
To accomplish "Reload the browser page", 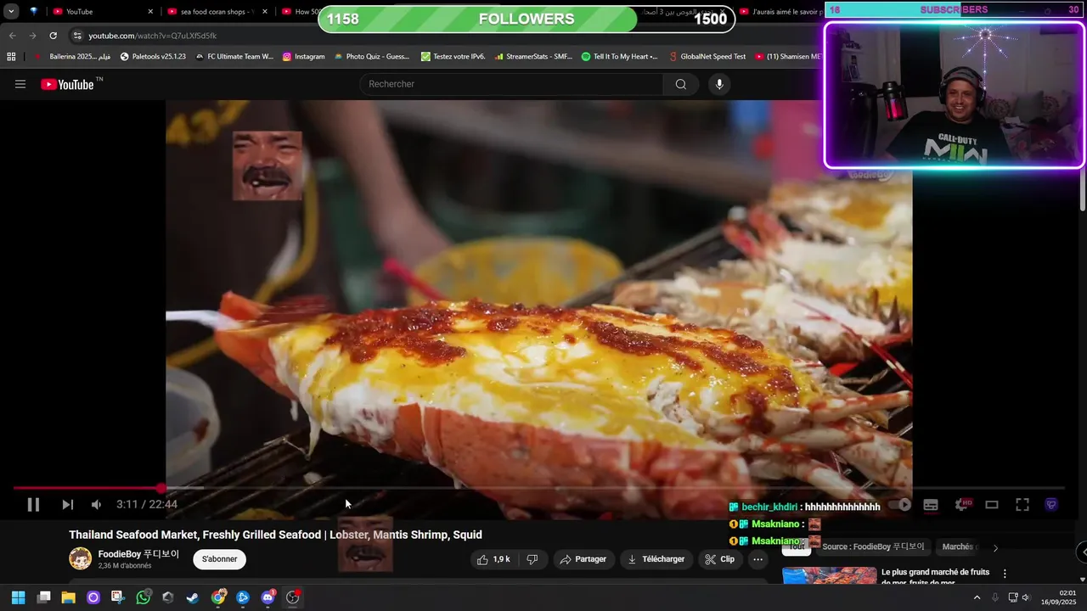I will coord(53,36).
